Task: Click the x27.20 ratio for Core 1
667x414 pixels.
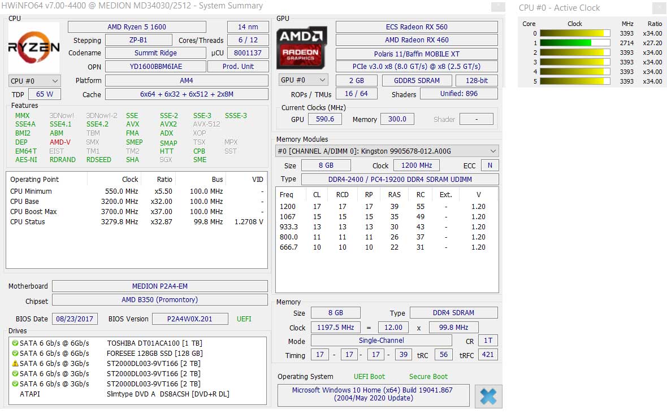Action: coord(652,43)
